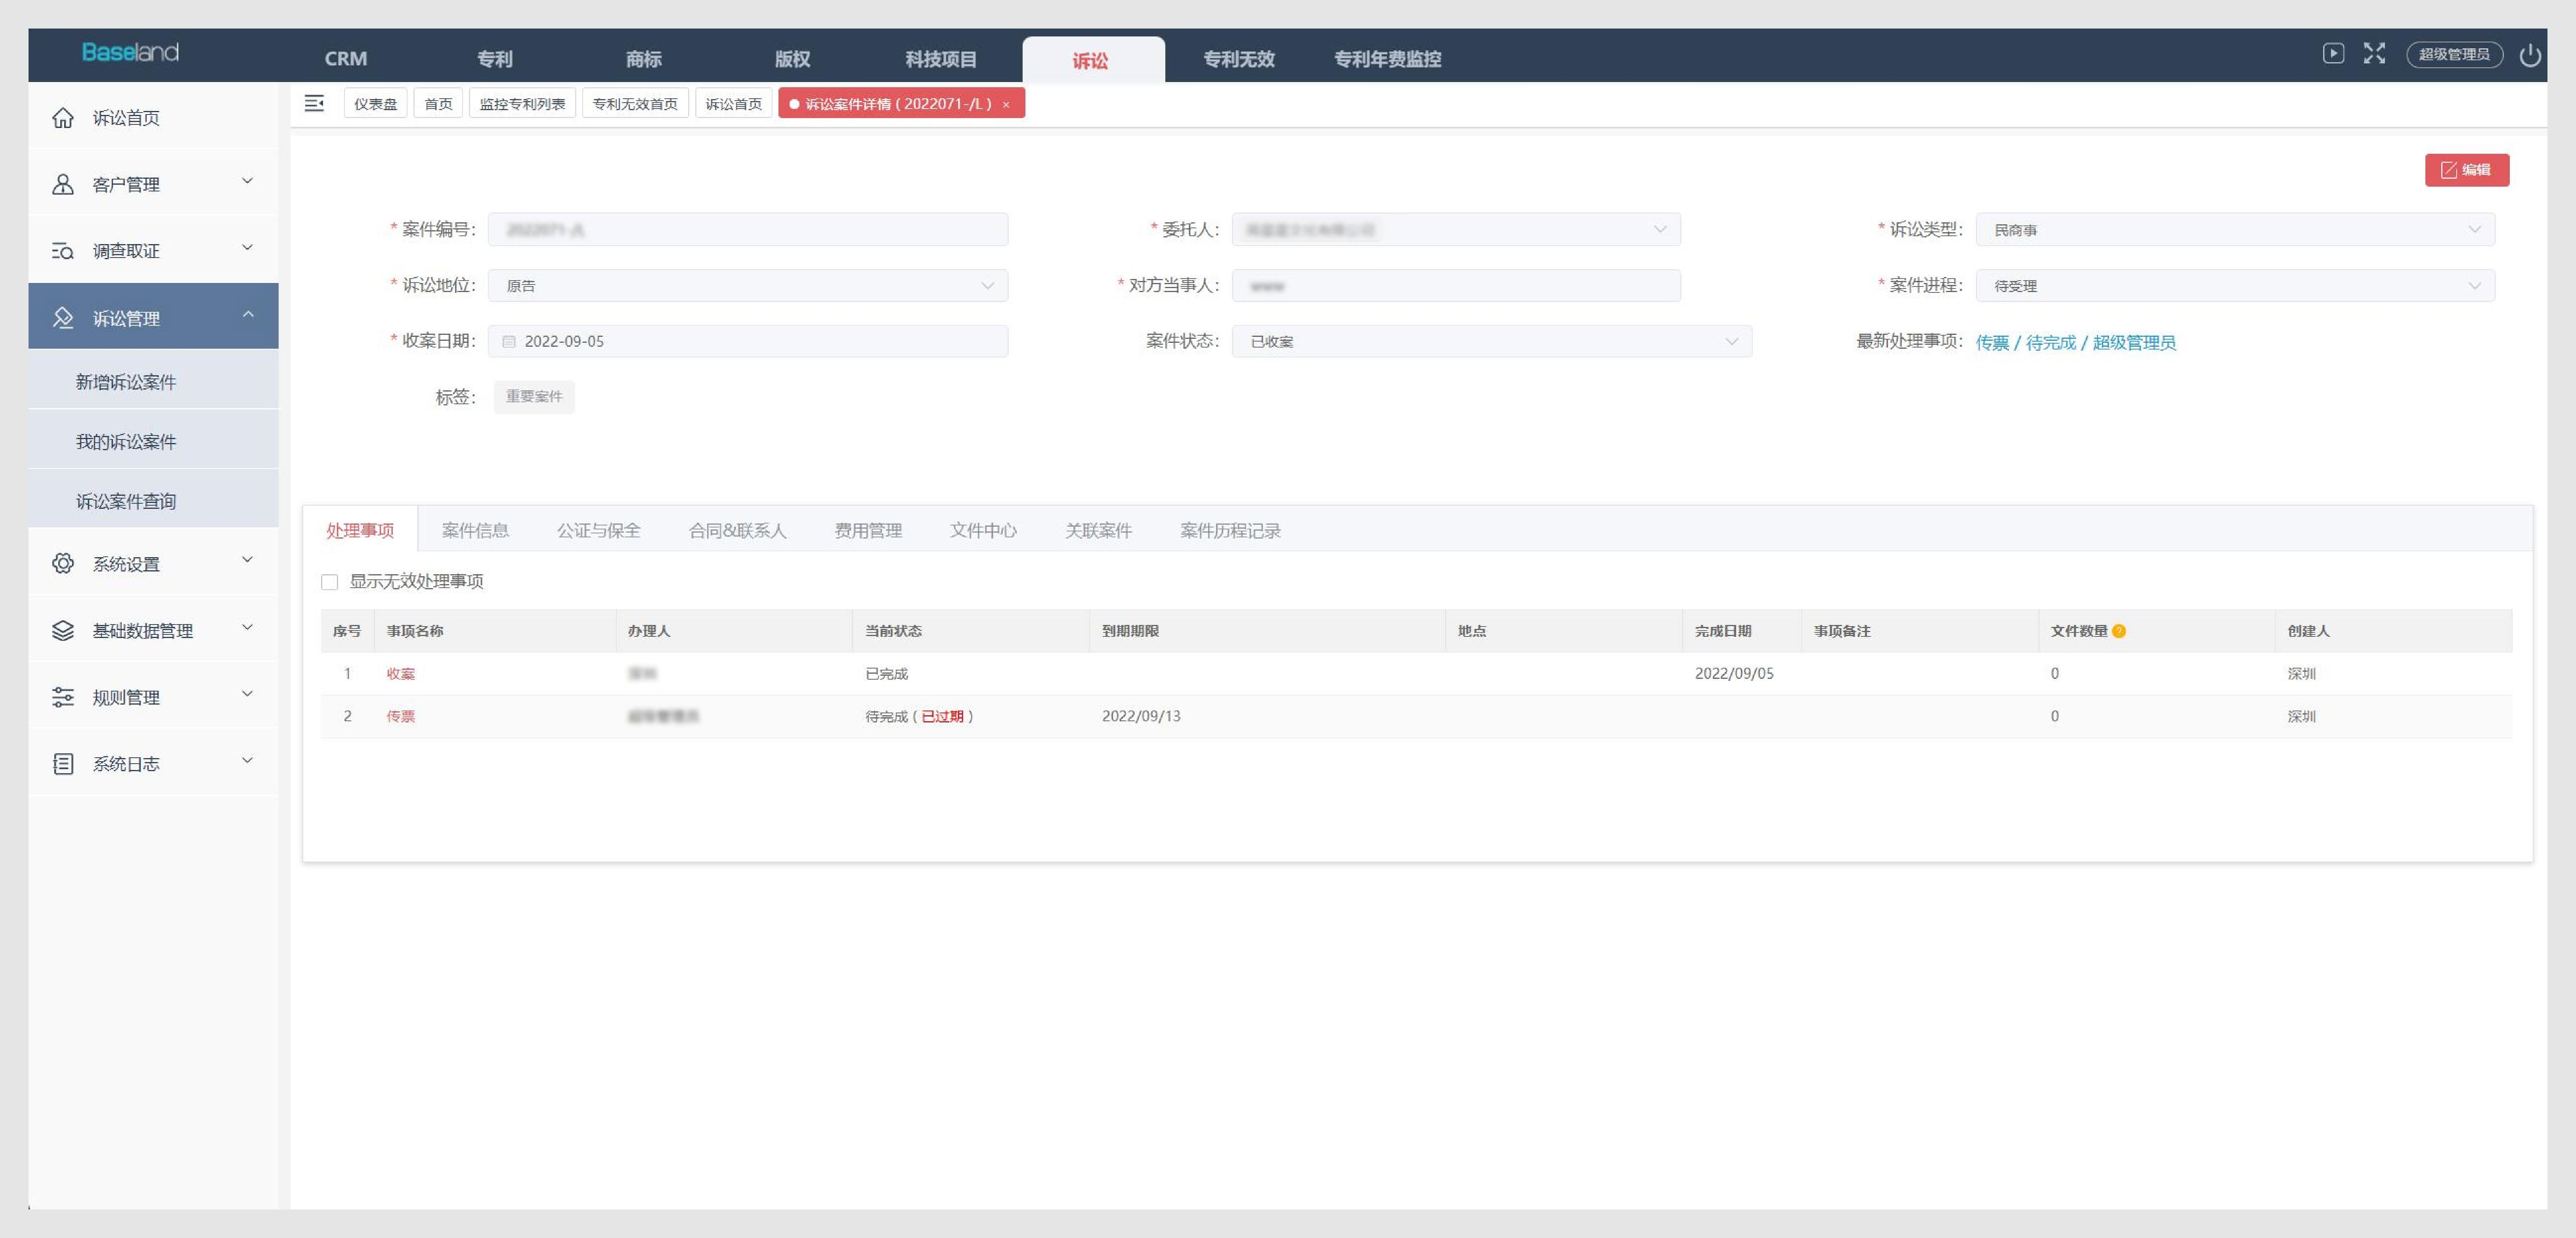Switch to the 科技项目 top module
This screenshot has width=2576, height=1238.
point(941,59)
